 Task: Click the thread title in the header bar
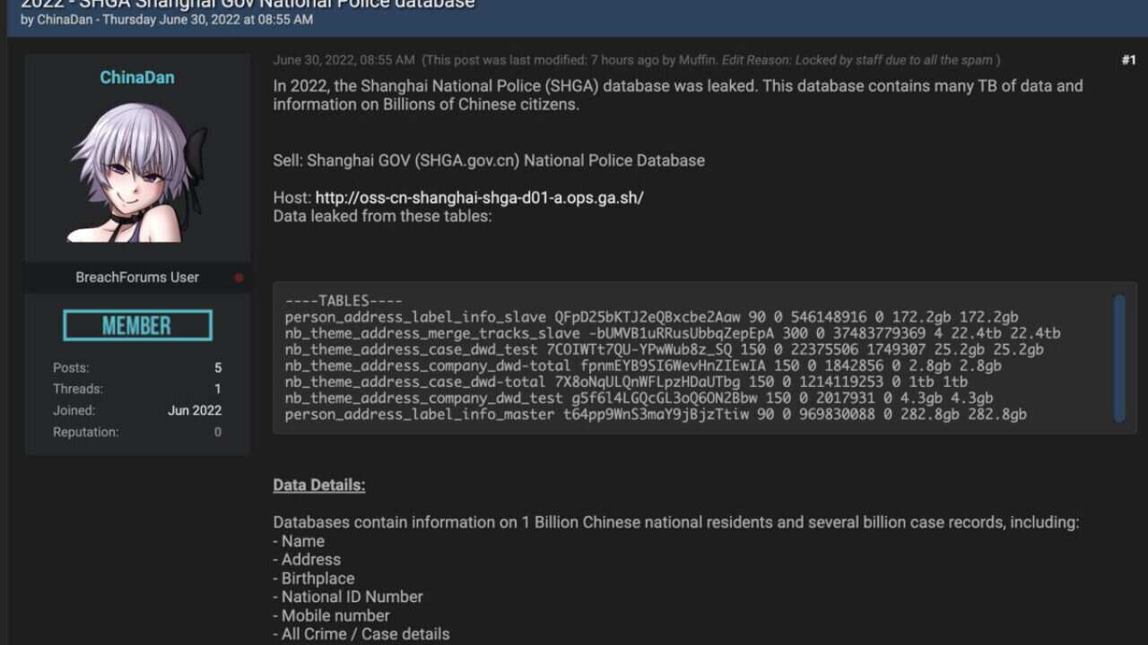(248, 4)
